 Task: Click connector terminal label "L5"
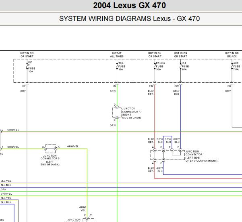[114, 86]
